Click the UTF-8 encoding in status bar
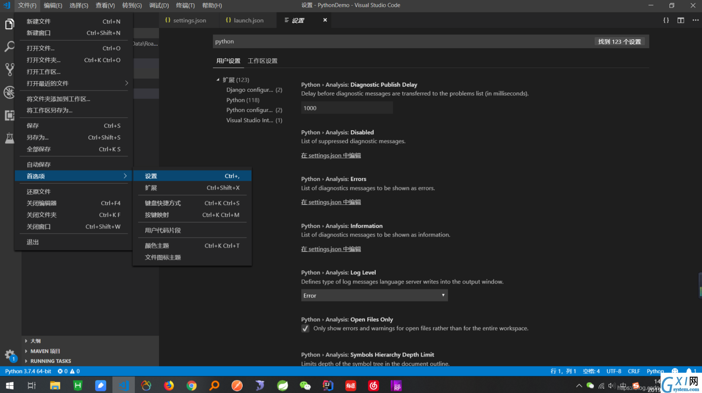 [x=614, y=371]
